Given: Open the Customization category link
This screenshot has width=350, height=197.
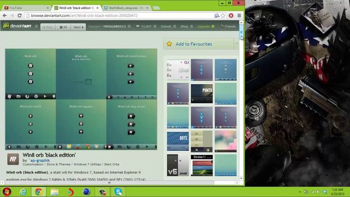Looking at the screenshot, I should 33,164.
